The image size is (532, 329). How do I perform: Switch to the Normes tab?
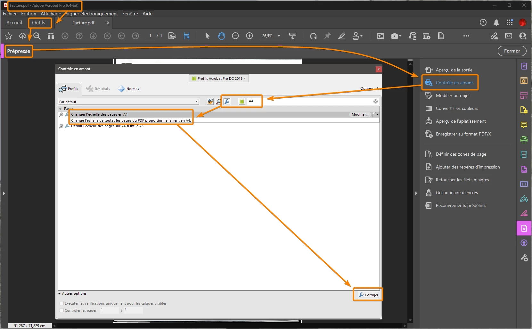(x=128, y=89)
